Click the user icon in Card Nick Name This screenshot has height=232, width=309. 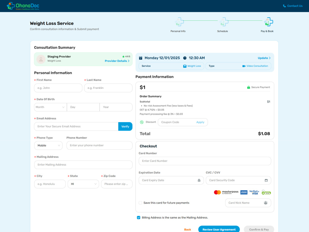(x=266, y=203)
